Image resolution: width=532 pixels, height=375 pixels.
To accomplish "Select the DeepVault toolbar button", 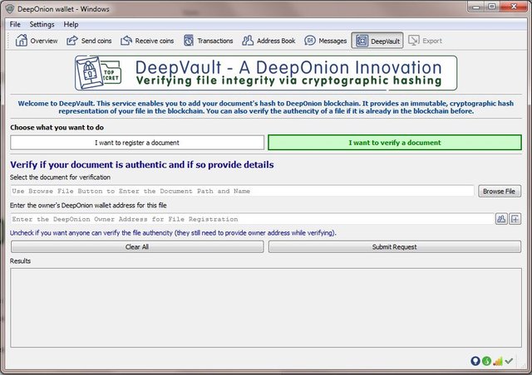I will pos(377,41).
